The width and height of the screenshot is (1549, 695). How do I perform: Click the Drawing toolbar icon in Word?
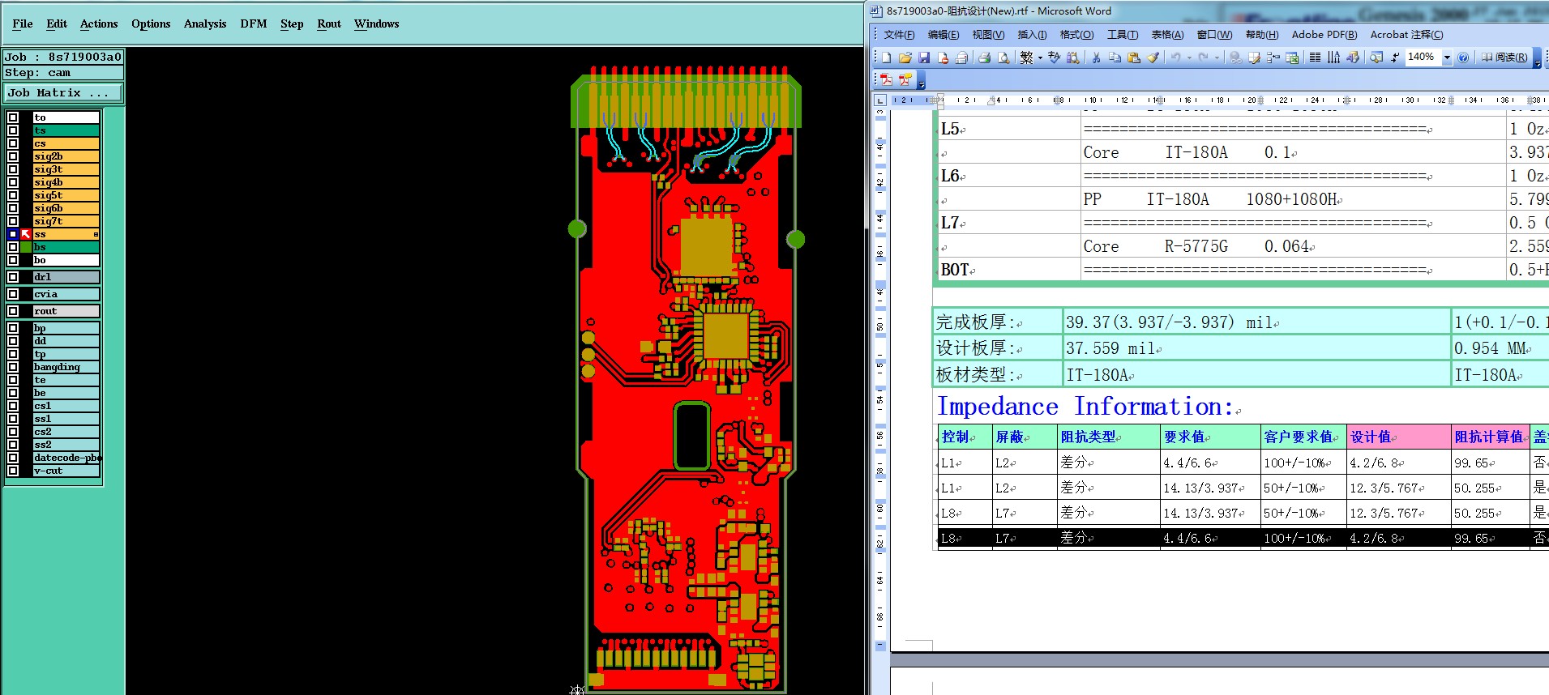(1353, 58)
